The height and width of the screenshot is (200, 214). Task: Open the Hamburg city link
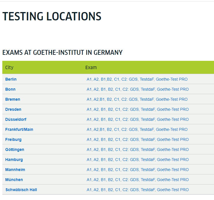pyautogui.click(x=14, y=160)
